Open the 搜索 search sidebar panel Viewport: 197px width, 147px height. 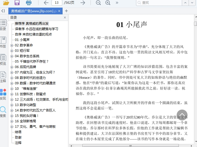click(3, 111)
